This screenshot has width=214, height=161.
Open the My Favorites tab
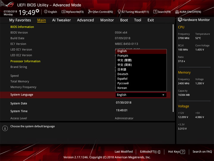[x=20, y=20]
